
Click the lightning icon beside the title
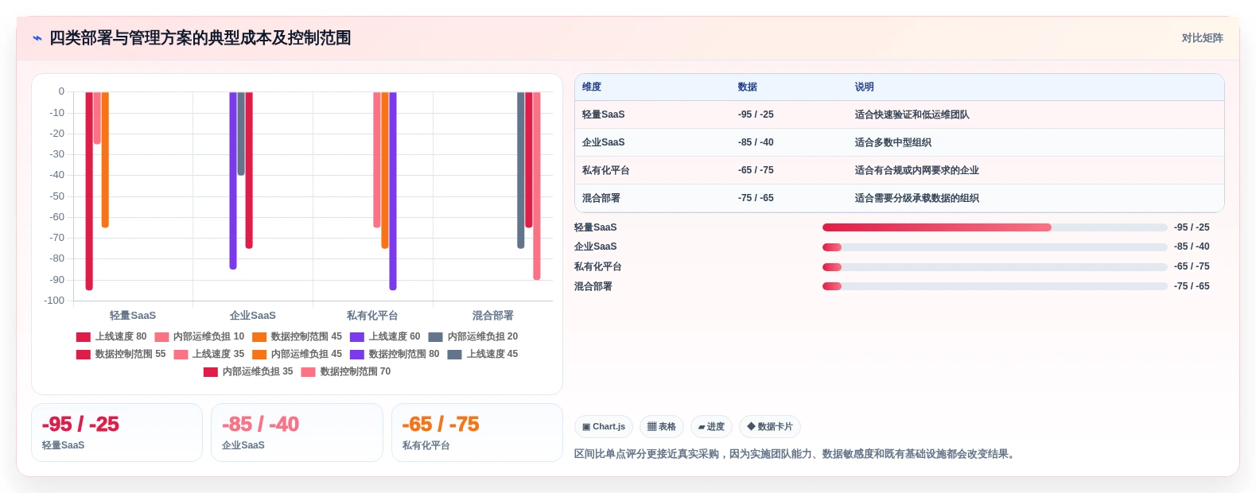coord(37,38)
